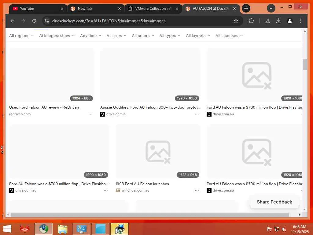This screenshot has width=313, height=235.
Task: Open the Control Panel taskbar icon
Action: point(81,229)
